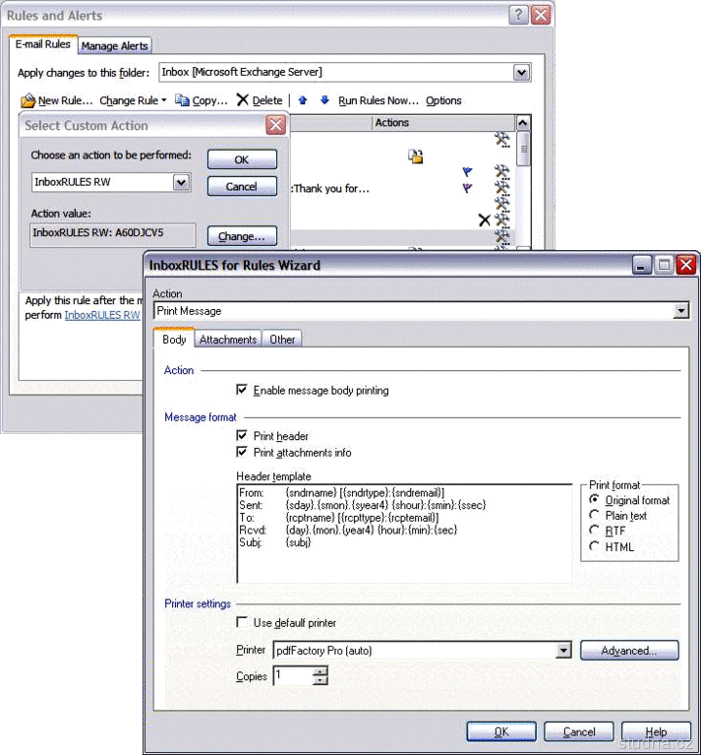Click the rules list scrollbar thumb

tap(523, 149)
